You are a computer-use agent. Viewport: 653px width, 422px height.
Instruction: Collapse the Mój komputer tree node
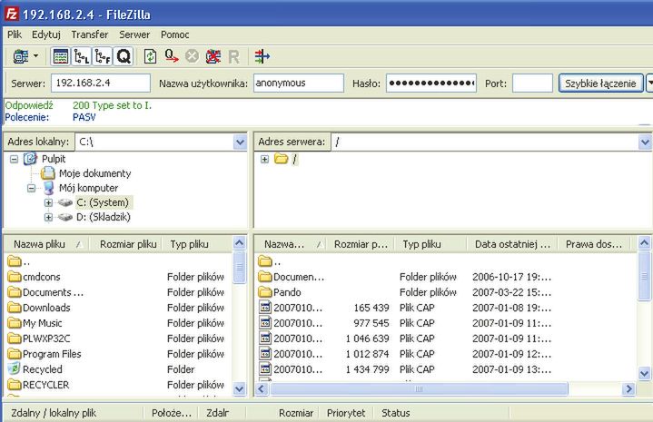[x=31, y=188]
